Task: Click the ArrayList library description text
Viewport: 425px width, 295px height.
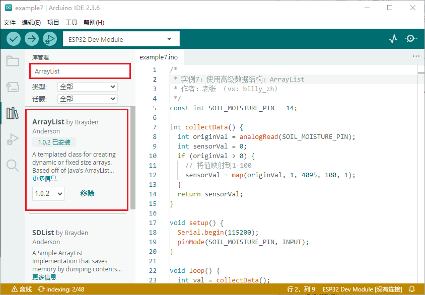Action: (74, 162)
